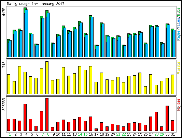Select day label 30 on the x-axis
Screen dimensions: 182x138
click(167, 134)
